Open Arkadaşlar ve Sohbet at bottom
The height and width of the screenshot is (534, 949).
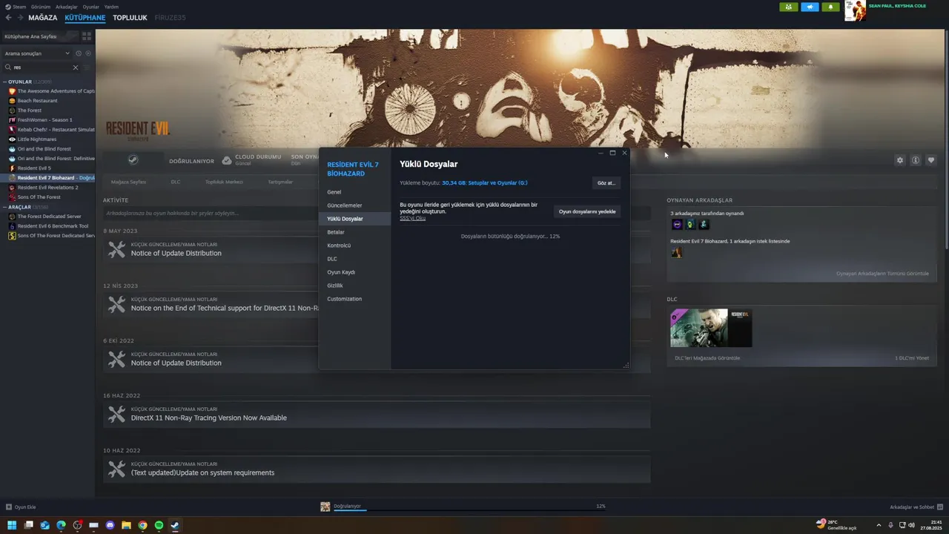click(x=916, y=507)
